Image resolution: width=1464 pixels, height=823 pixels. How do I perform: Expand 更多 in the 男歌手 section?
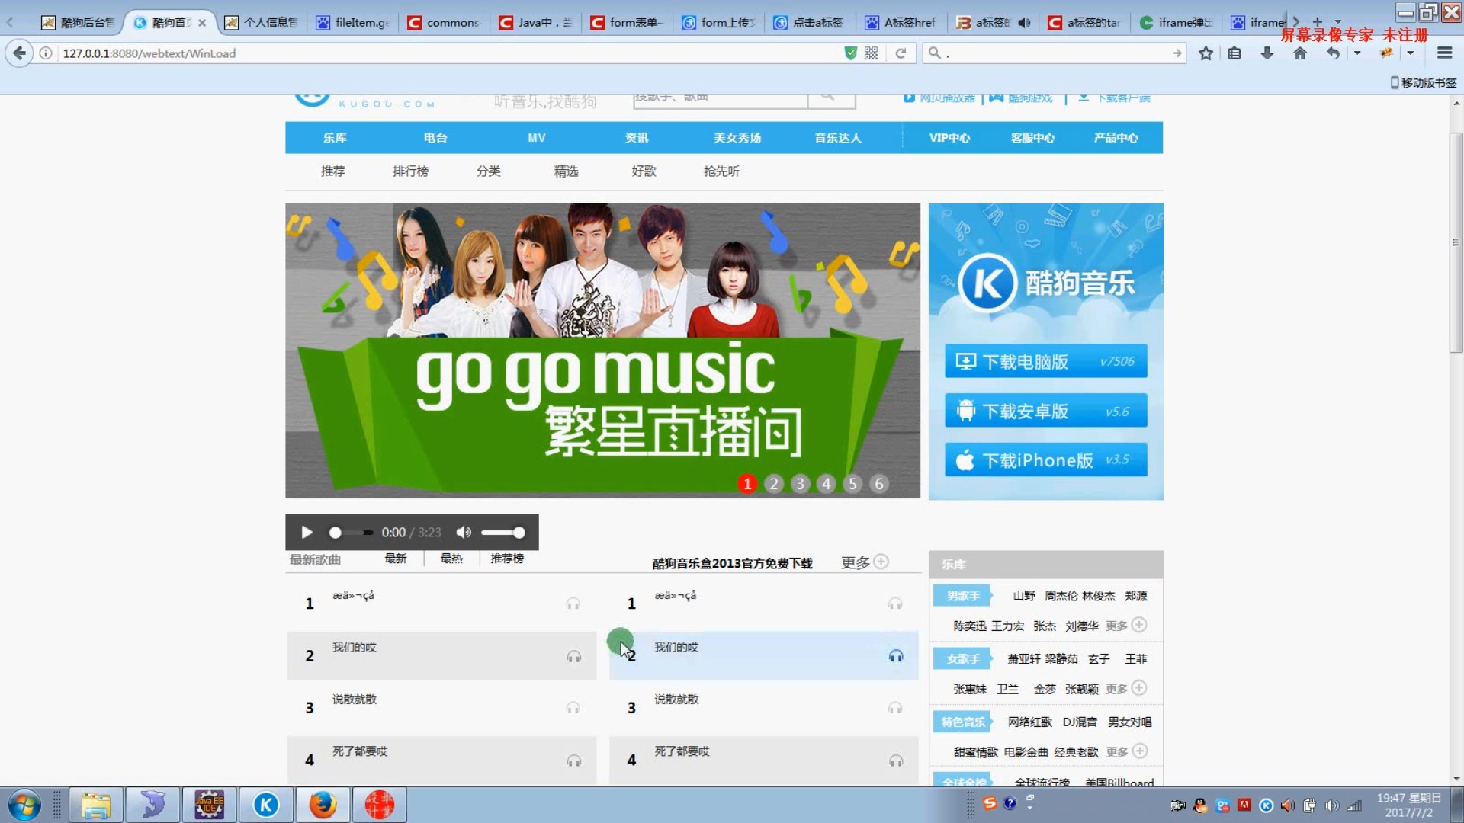click(1126, 626)
